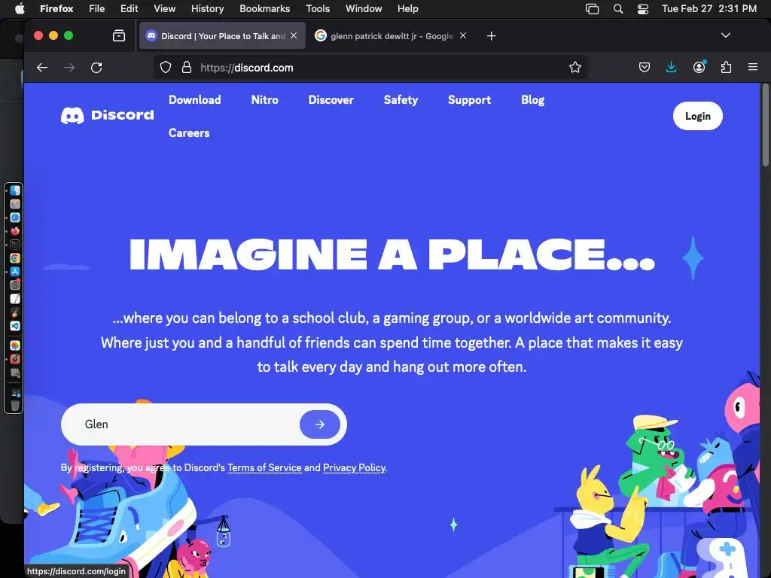Open the Discover navigation link

pos(331,100)
